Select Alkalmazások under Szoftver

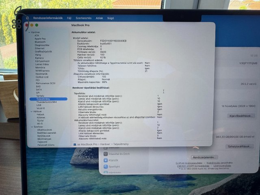coord(44,130)
